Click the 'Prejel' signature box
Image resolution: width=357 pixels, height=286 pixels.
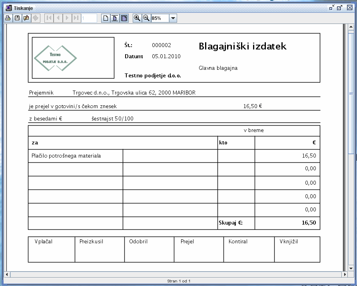199,249
